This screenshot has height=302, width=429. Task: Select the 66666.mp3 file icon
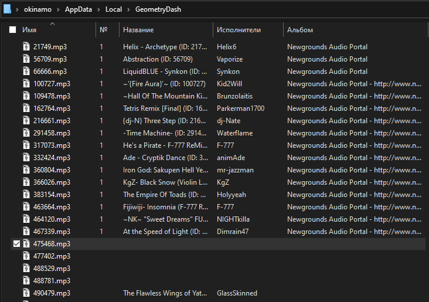pyautogui.click(x=26, y=71)
